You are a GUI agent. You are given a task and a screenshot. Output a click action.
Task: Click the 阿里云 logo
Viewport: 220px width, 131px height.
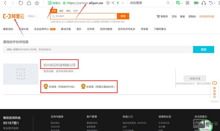pos(14,16)
